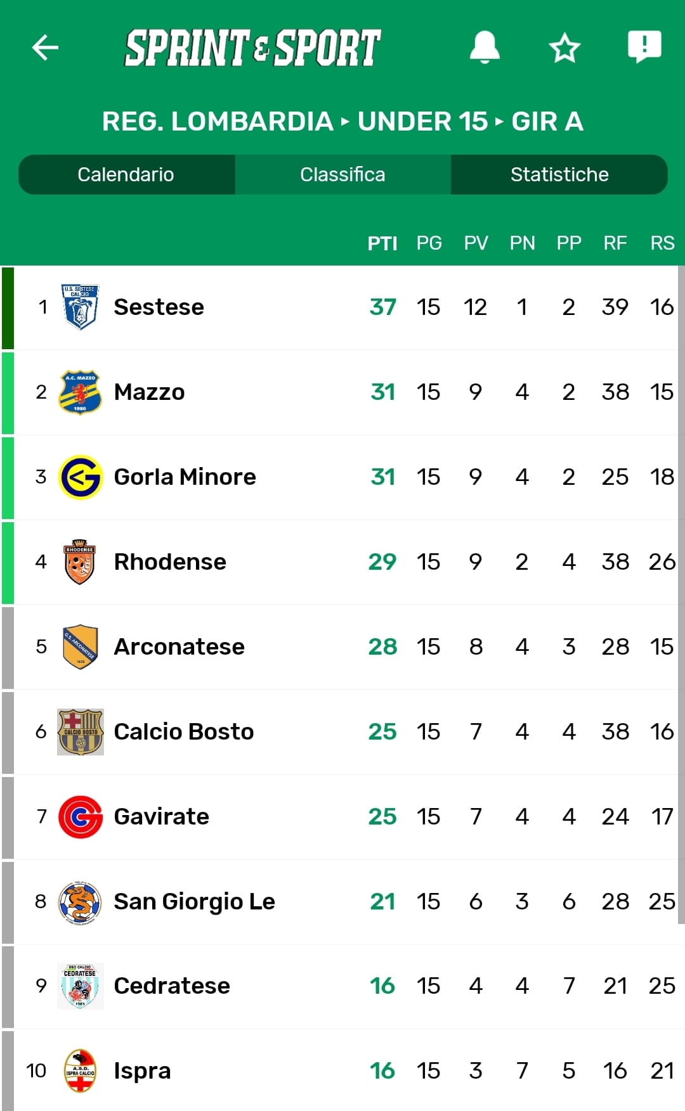Select the Cedratese team row name

tap(172, 986)
